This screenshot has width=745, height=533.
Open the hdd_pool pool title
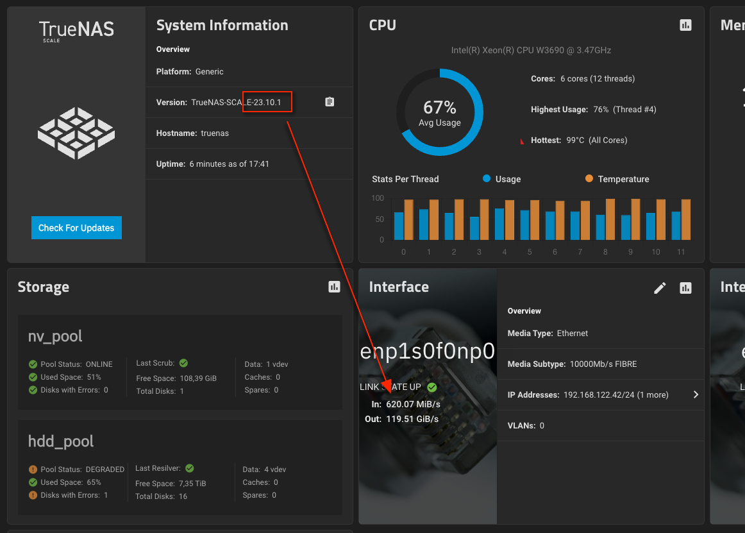(x=61, y=441)
